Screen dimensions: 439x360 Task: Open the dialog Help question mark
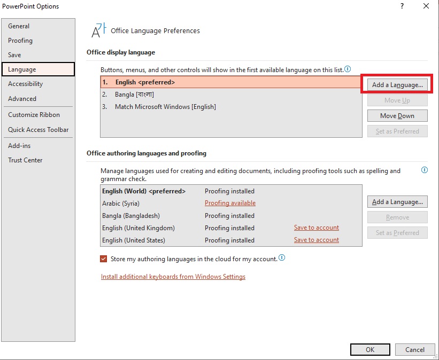tap(402, 6)
